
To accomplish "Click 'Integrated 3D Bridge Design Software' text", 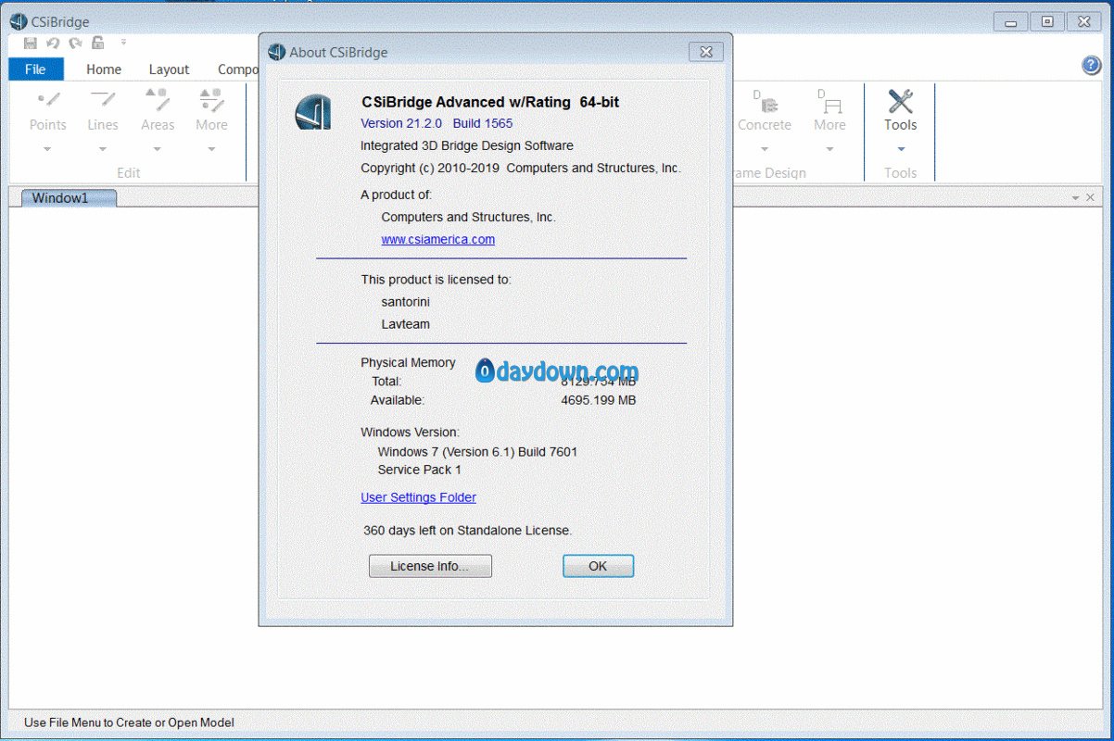I will click(467, 145).
